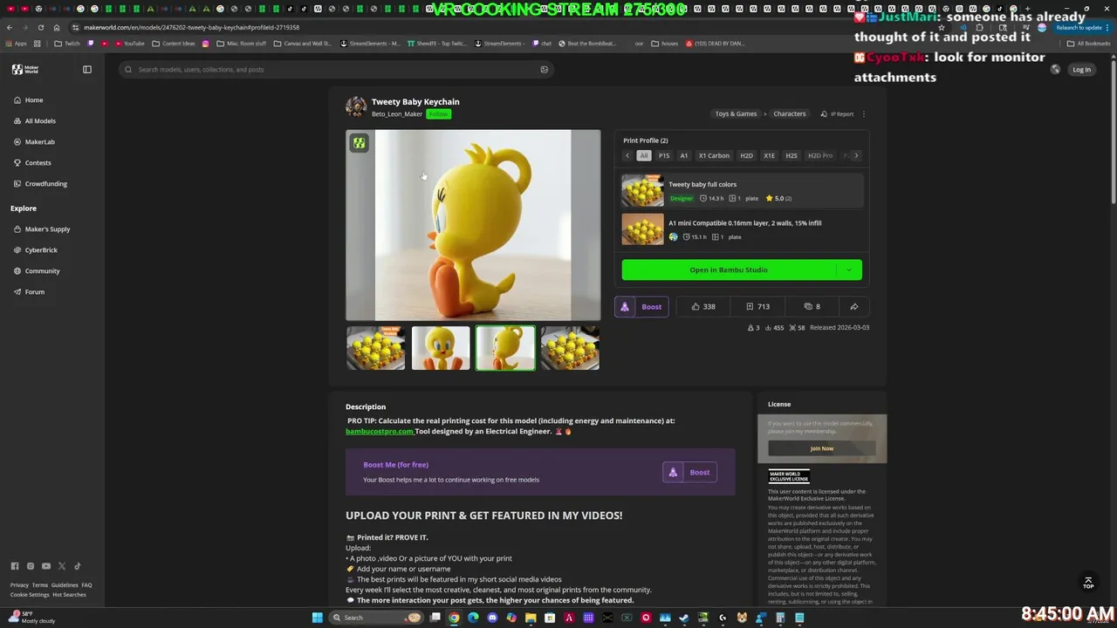Select the X1E printer filter
The height and width of the screenshot is (628, 1117).
click(769, 155)
